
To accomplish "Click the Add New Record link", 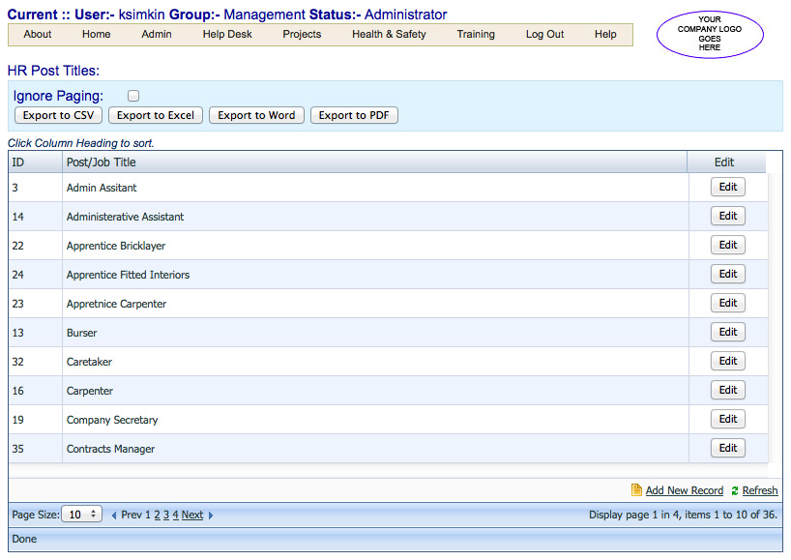I will 684,490.
